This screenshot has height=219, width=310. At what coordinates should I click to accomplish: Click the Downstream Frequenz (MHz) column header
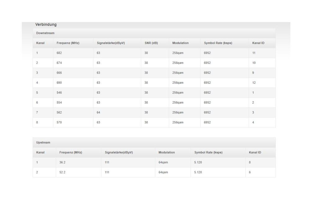tap(68, 43)
